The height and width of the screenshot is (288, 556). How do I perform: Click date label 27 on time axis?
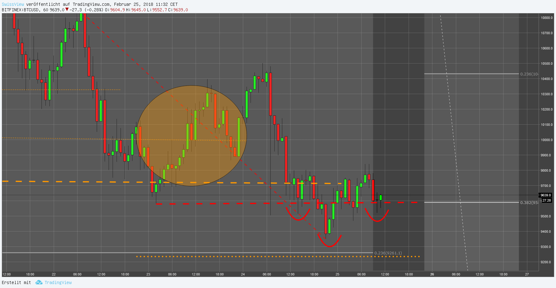point(527,274)
